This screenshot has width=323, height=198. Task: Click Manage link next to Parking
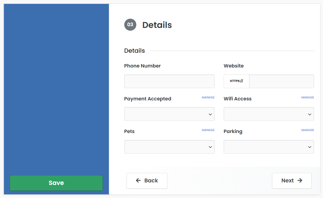[x=308, y=130]
